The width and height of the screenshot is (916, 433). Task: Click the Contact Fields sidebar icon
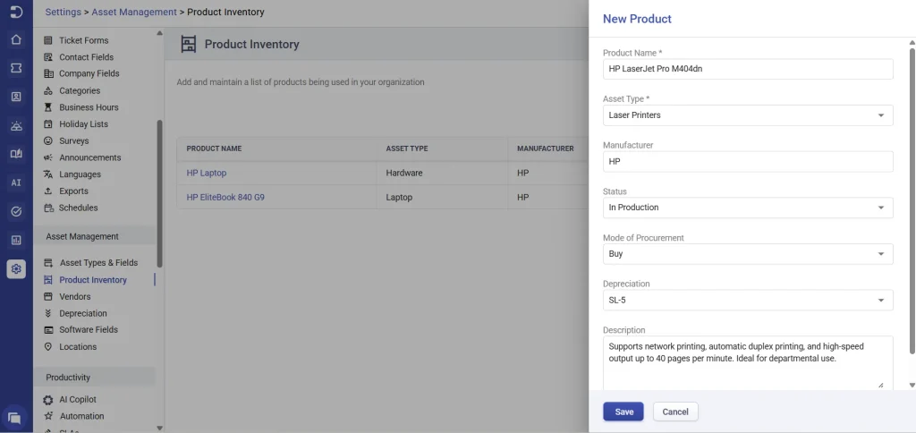(48, 57)
